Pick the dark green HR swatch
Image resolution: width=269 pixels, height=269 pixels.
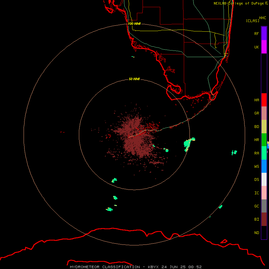tap(264, 140)
